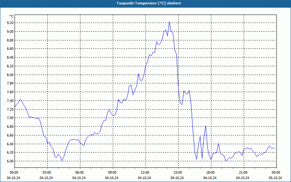Click the 05.10.24 date label

[x=275, y=178]
